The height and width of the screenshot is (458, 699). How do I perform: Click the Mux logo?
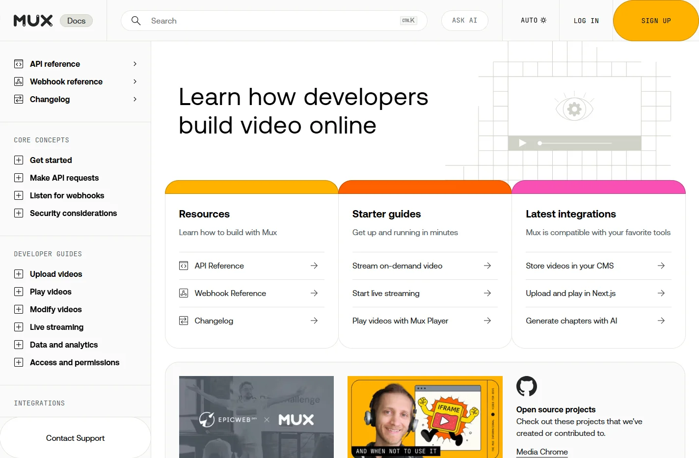click(33, 21)
